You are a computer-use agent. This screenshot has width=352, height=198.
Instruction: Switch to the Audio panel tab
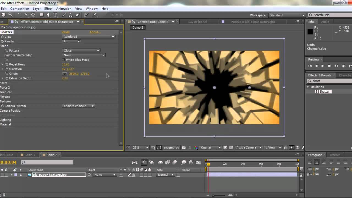[325, 22]
